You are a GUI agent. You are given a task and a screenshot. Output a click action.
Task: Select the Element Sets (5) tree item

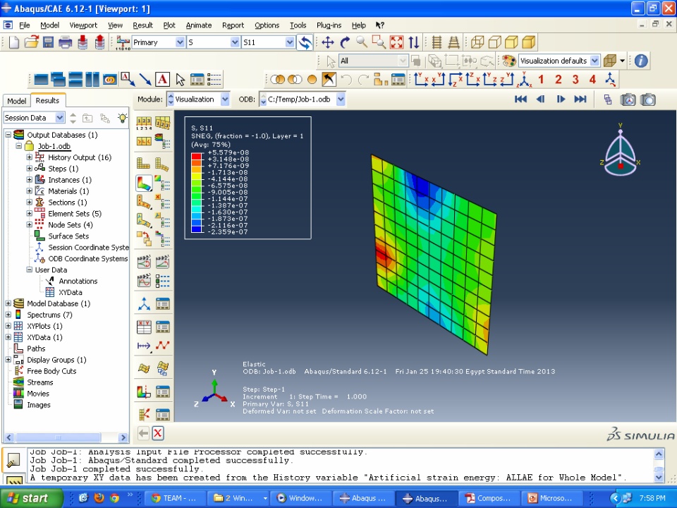[x=75, y=213]
